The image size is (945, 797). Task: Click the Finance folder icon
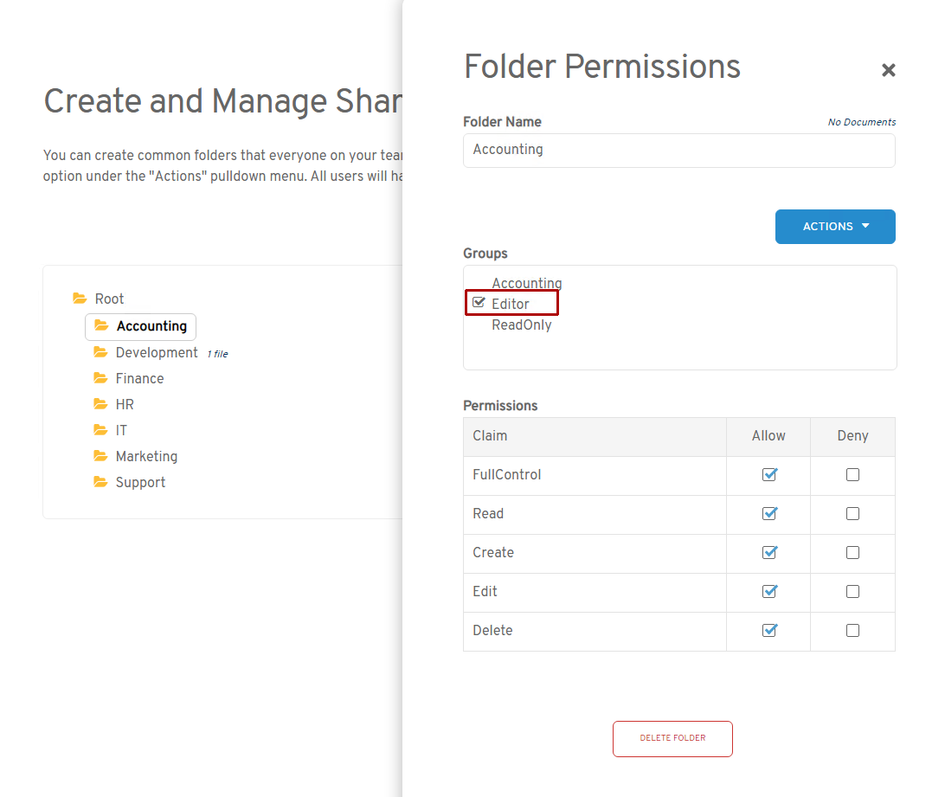[x=100, y=378]
